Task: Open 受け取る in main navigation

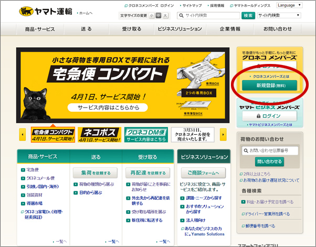Action: (x=132, y=29)
